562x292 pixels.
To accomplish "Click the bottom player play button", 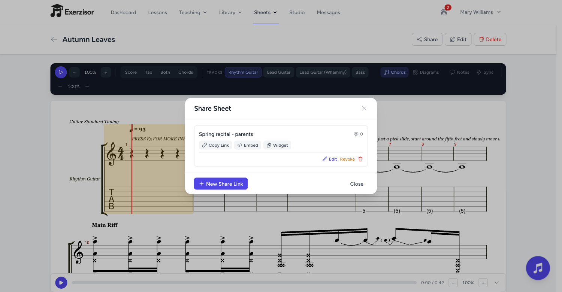I will point(61,283).
